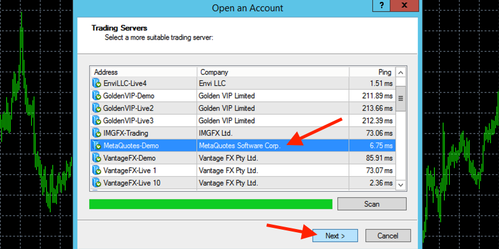499x249 pixels.
Task: Cancel the Open an Account dialog
Action: pyautogui.click(x=388, y=236)
